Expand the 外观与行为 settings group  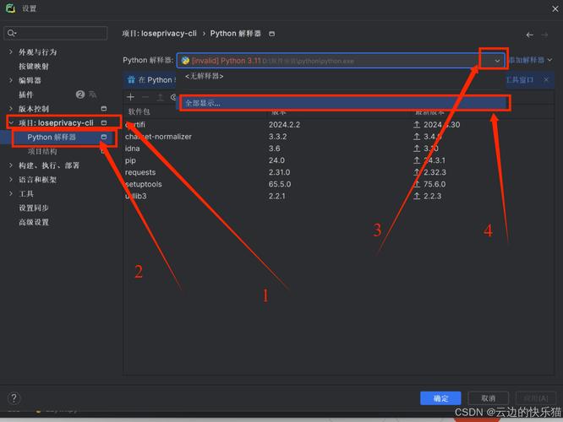pyautogui.click(x=10, y=52)
